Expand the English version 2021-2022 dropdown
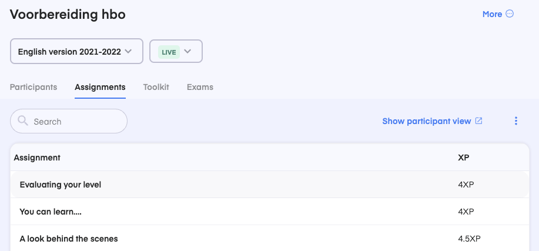 76,51
